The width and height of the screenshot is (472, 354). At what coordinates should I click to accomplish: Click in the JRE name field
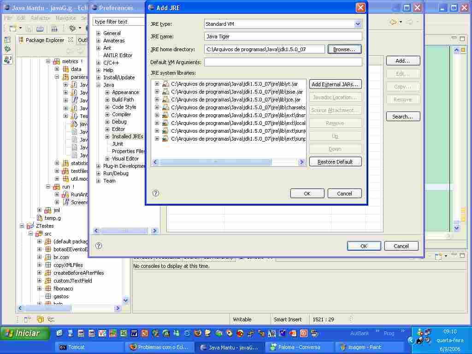click(x=283, y=36)
